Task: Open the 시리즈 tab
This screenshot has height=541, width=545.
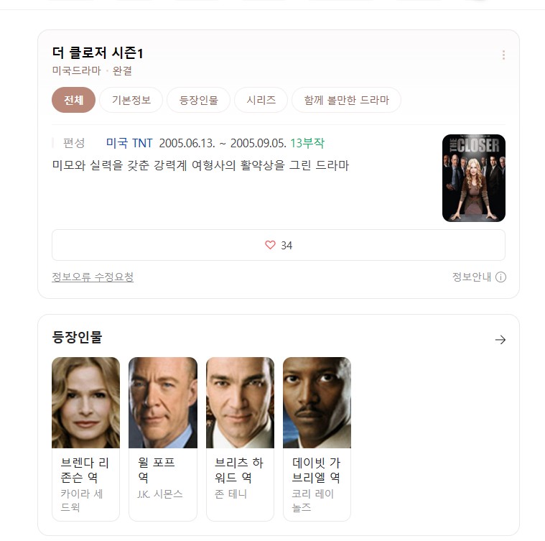Action: tap(261, 100)
